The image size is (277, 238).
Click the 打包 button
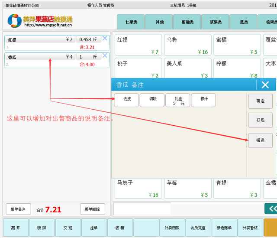(260, 120)
